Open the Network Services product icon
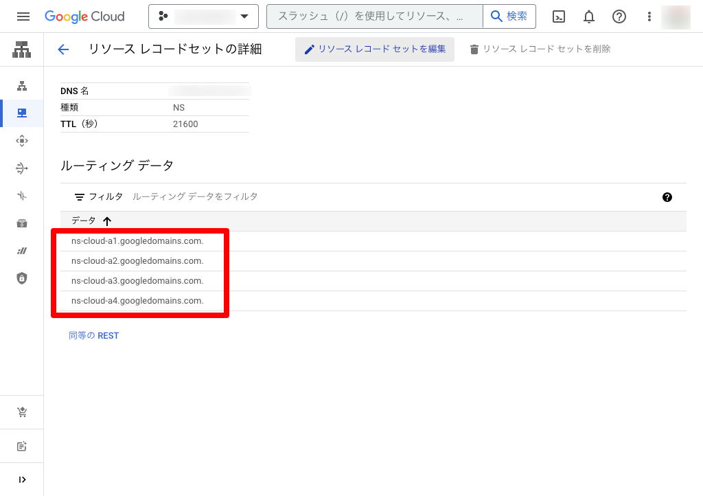The width and height of the screenshot is (703, 496). click(x=21, y=49)
